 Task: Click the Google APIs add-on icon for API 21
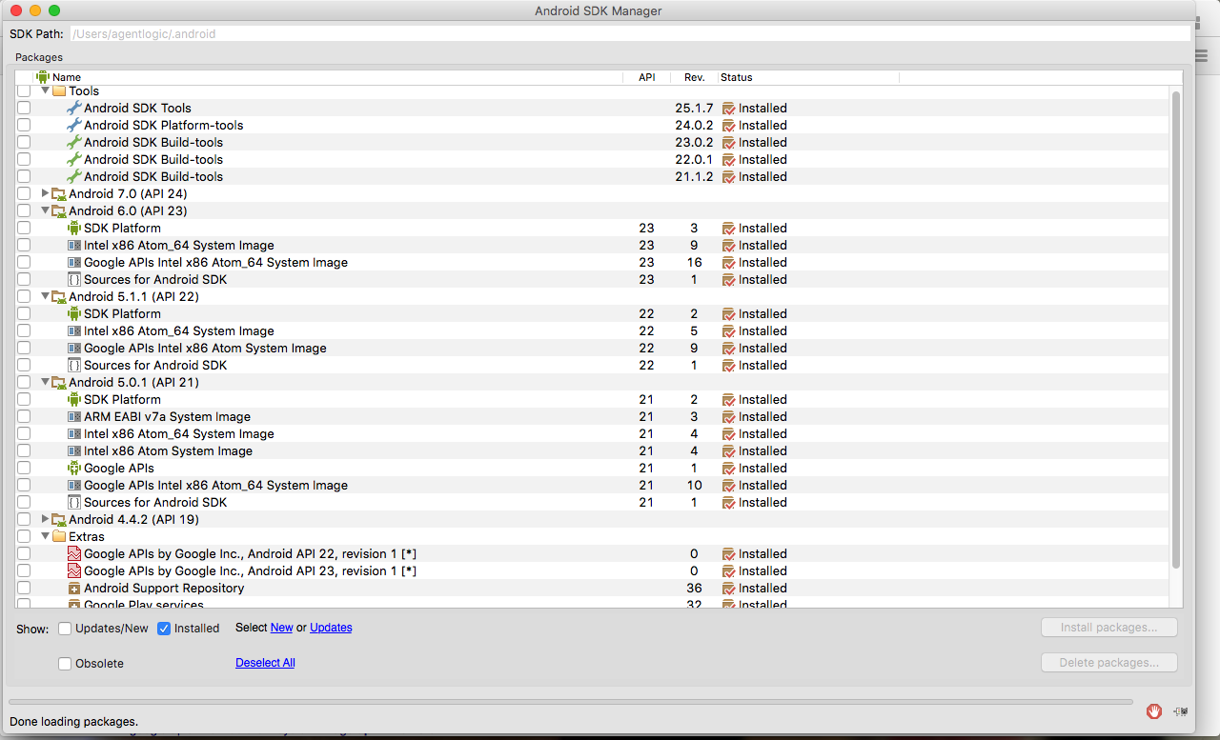coord(74,468)
